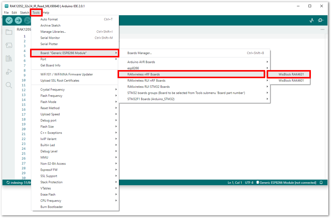331x218 pixels.
Task: Open the Sketchbook folder icon in sidebar
Action: point(9,32)
